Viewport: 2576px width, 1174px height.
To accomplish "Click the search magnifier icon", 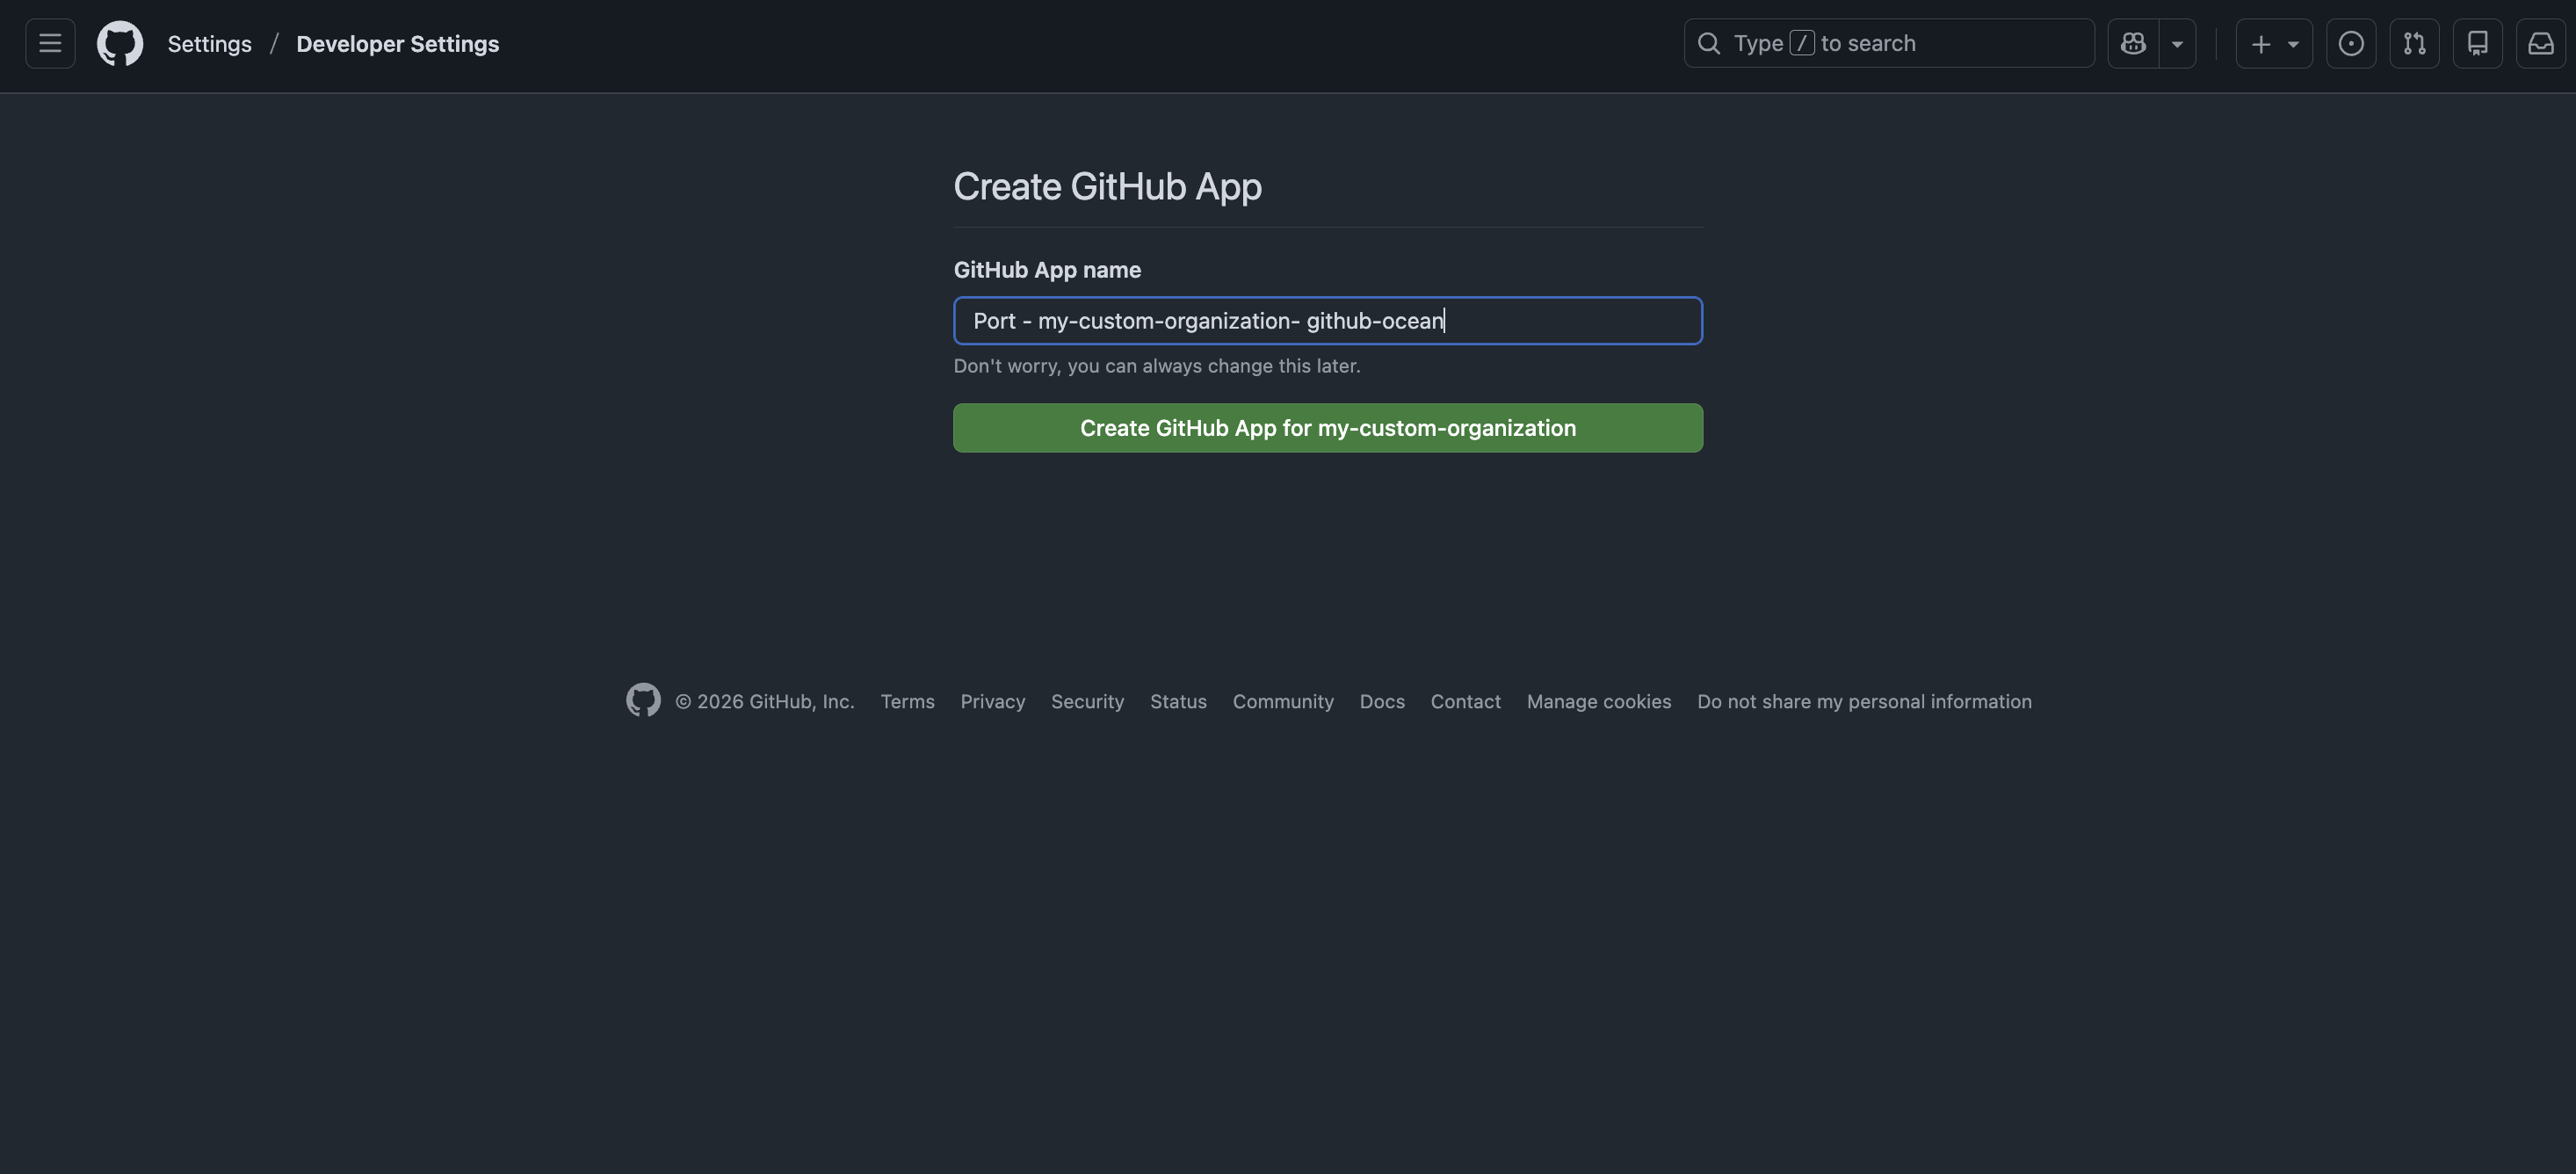I will pyautogui.click(x=1709, y=43).
